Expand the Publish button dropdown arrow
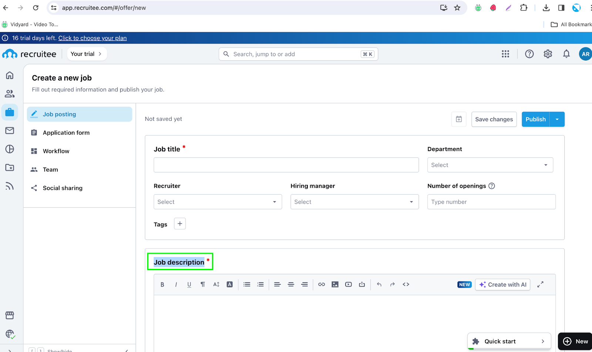The height and width of the screenshot is (352, 592). pos(557,119)
